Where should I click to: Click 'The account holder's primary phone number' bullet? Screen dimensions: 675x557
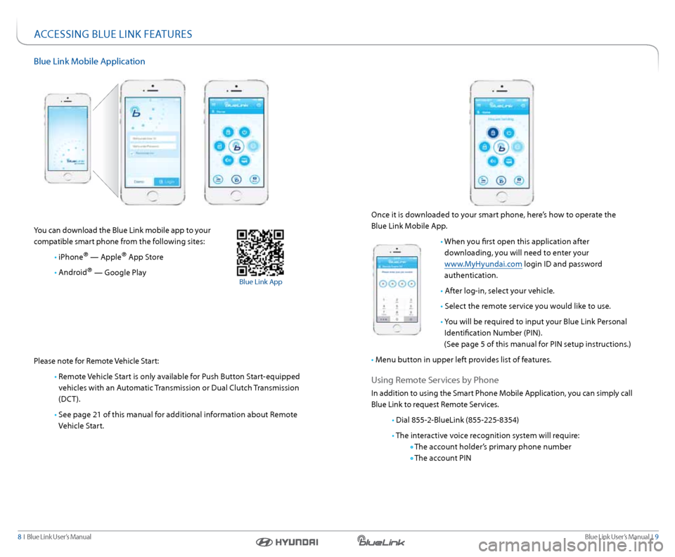(x=492, y=447)
